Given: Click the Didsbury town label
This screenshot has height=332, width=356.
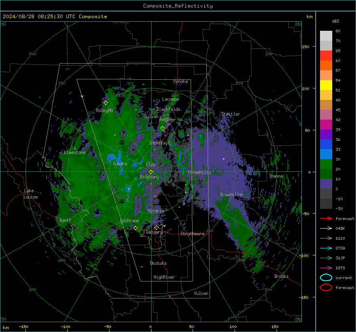Looking at the screenshot, I should click(x=150, y=177).
